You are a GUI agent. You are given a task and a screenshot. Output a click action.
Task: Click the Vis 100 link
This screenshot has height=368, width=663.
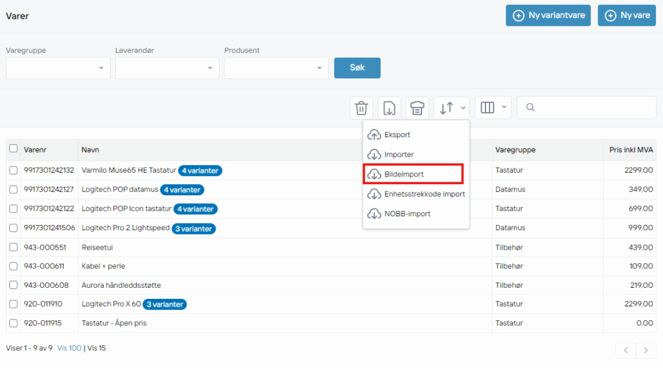coord(69,348)
